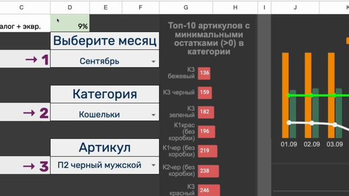The image size is (349, 196).
Task: Click the dropdown arrow next to Кошельки
Action: point(153,115)
